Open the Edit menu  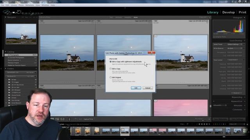pos(7,5)
